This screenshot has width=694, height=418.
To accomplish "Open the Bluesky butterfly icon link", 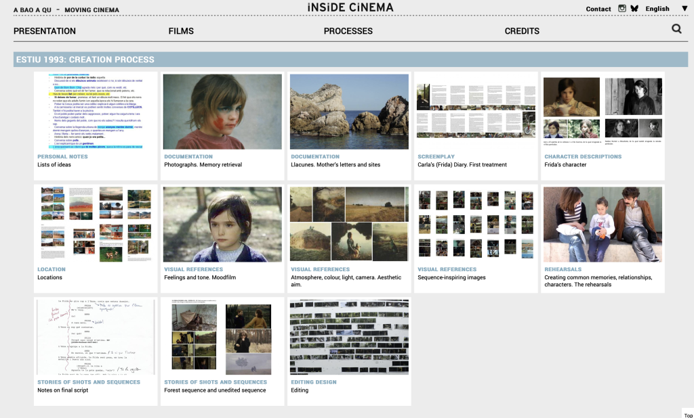I will coord(634,9).
